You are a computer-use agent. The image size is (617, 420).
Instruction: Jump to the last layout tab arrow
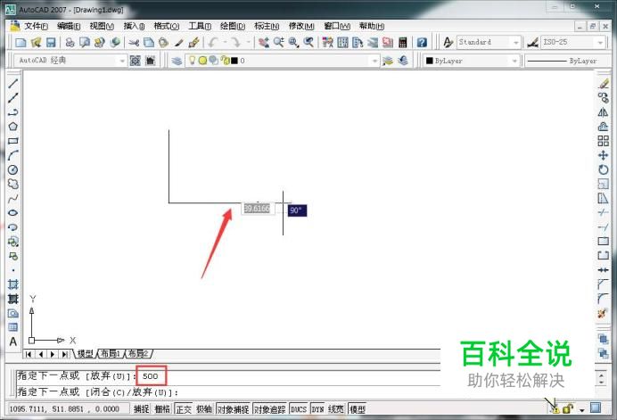(x=64, y=354)
